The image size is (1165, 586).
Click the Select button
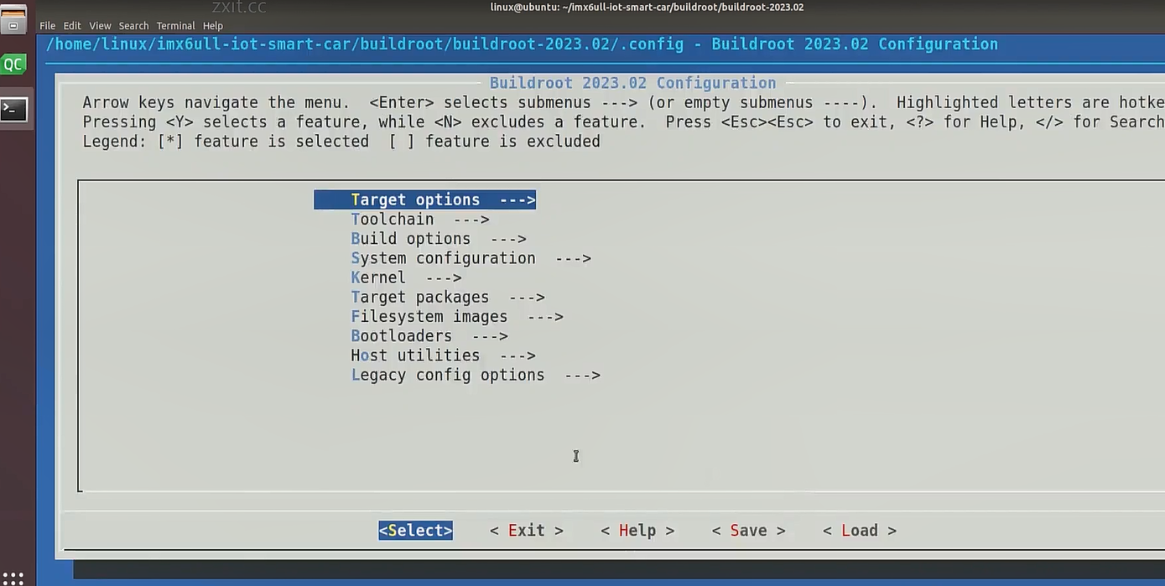[415, 531]
